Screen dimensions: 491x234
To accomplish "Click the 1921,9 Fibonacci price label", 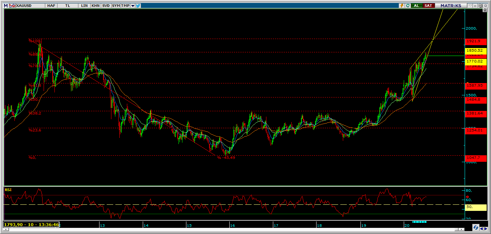I will pyautogui.click(x=476, y=41).
